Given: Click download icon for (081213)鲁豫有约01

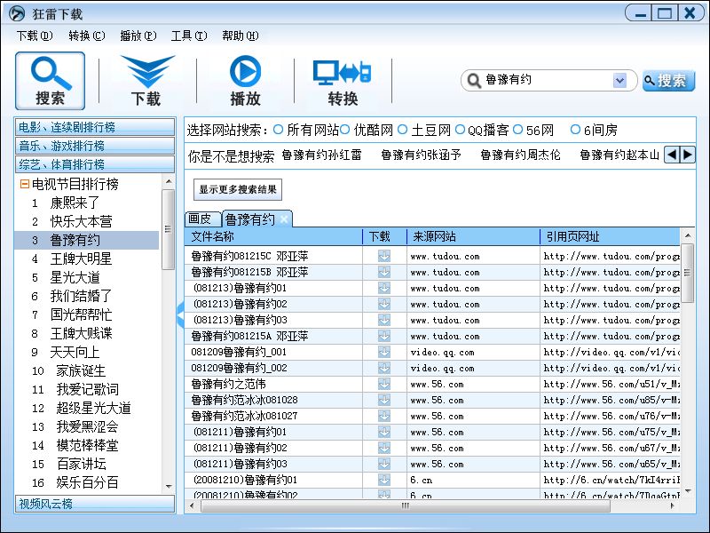Looking at the screenshot, I should [384, 288].
